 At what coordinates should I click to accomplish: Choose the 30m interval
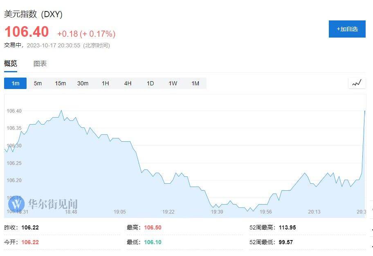tap(83, 83)
